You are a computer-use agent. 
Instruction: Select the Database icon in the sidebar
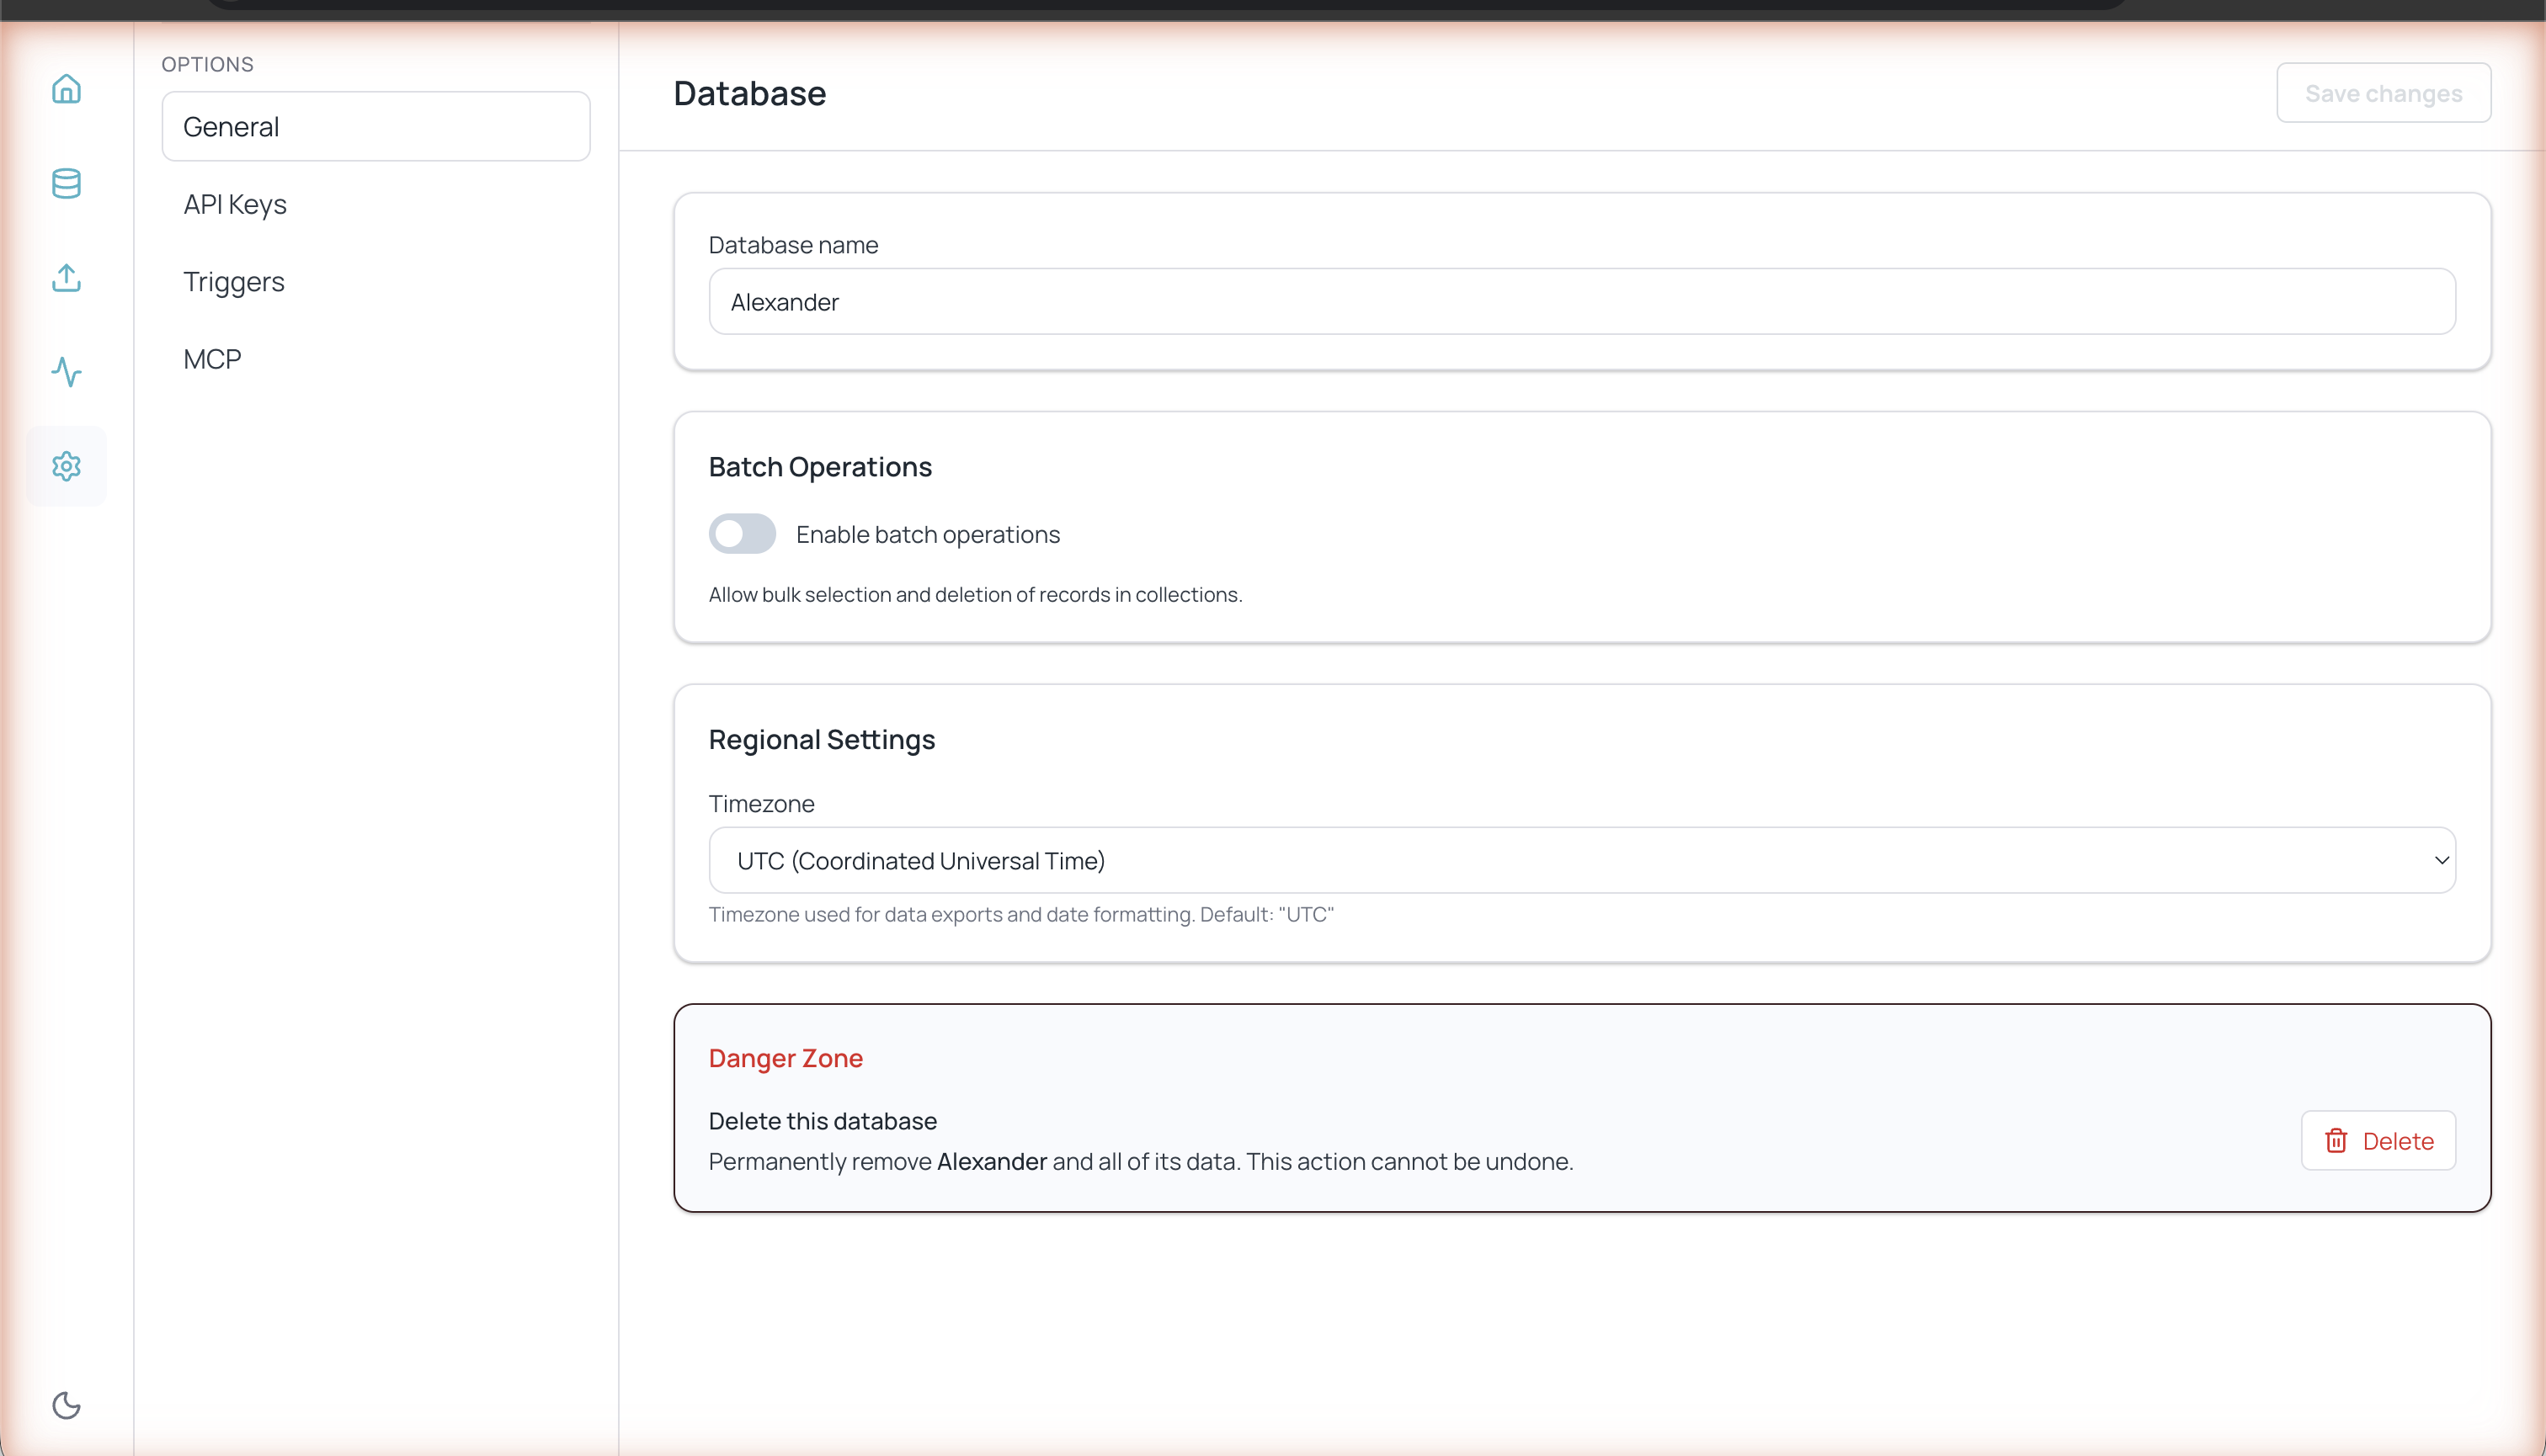pos(66,184)
